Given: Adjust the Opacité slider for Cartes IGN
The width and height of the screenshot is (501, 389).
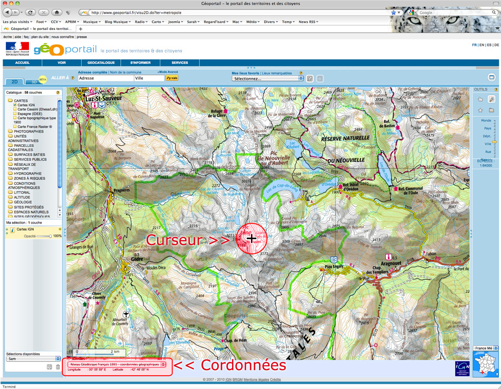Looking at the screenshot, I should 44,236.
